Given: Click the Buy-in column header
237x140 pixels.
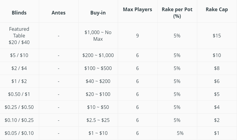Looking at the screenshot, I should (98, 13).
